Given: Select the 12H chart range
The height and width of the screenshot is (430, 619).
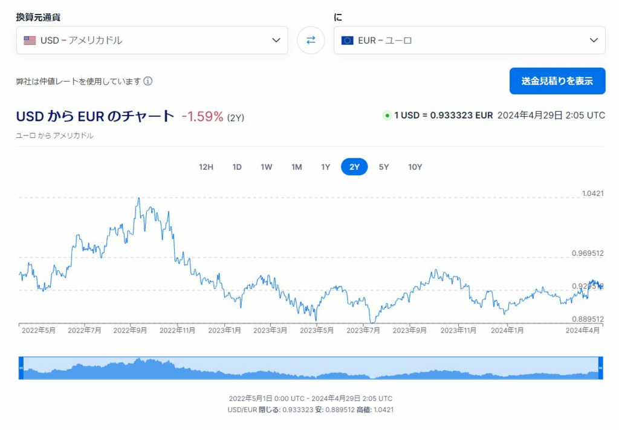Looking at the screenshot, I should (206, 167).
